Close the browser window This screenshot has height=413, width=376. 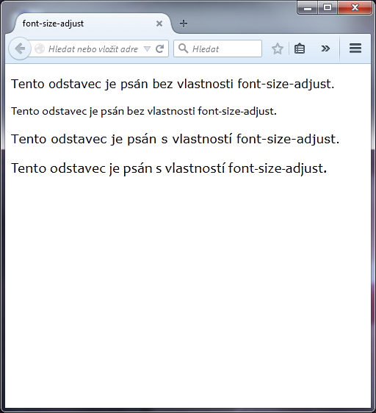pos(355,7)
